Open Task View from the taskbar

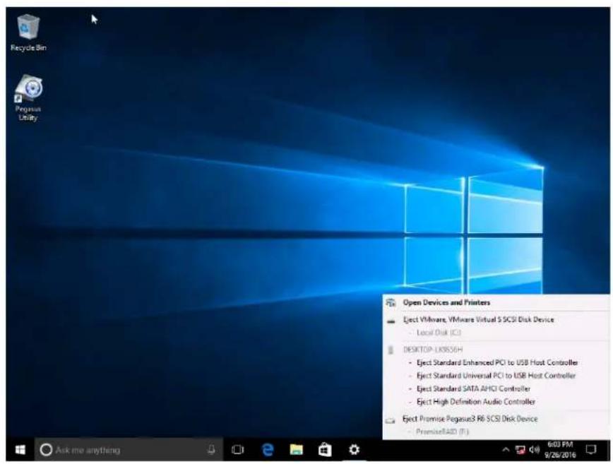pos(237,450)
